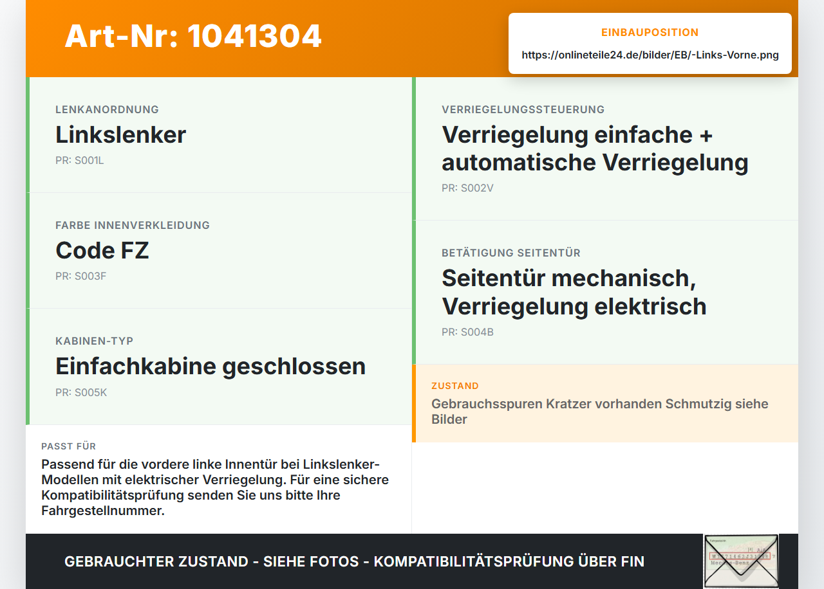Viewport: 824px width, 589px height.
Task: Click the PR: S005K code label
Action: 81,392
